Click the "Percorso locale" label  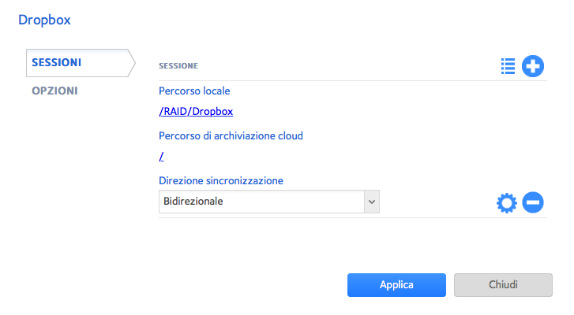pyautogui.click(x=194, y=91)
